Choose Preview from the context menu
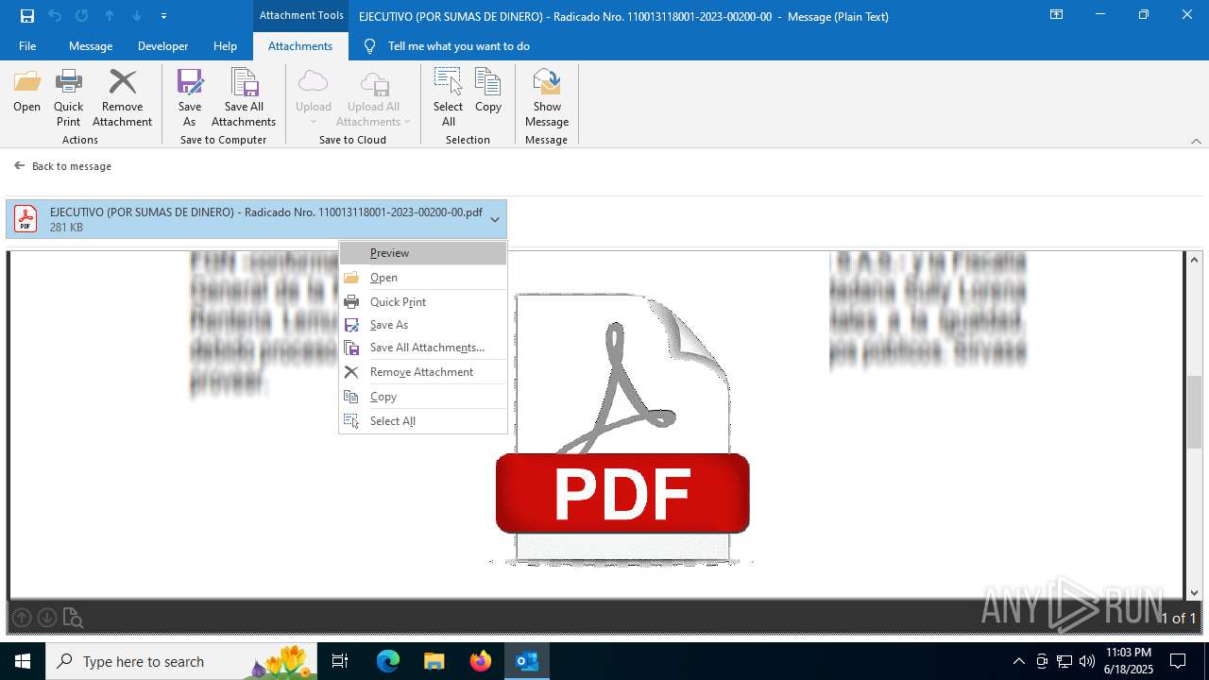 [423, 253]
